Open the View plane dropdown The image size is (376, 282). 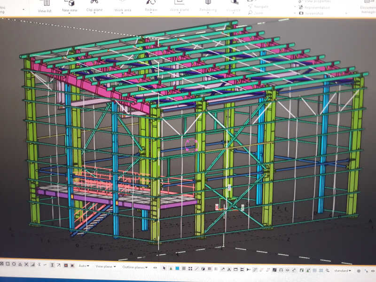coord(105,266)
